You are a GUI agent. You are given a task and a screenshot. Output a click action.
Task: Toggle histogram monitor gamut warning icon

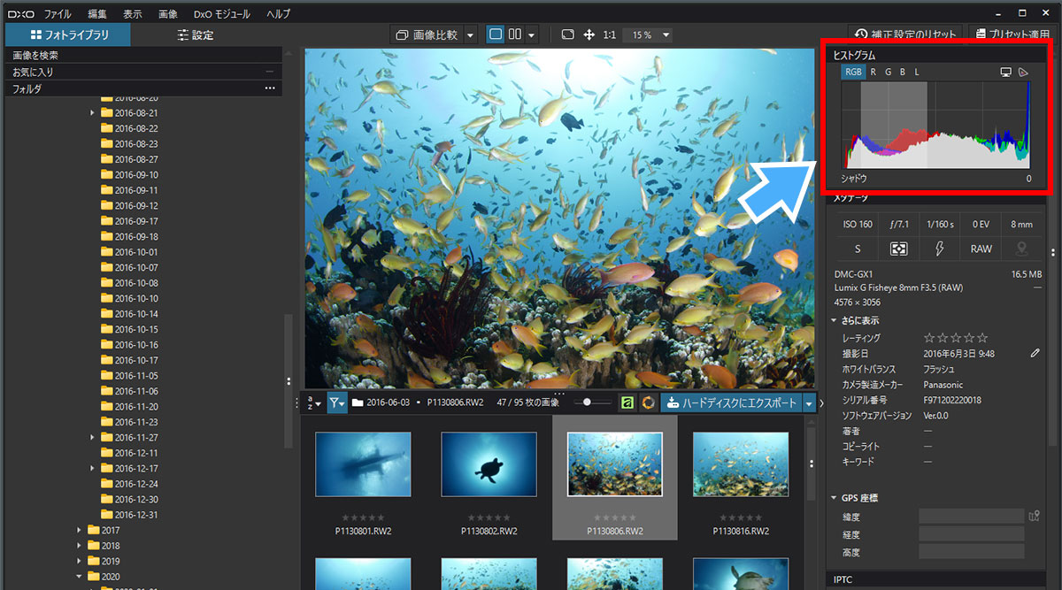1006,72
